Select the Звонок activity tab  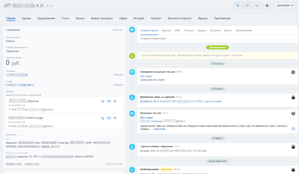pyautogui.click(x=166, y=30)
